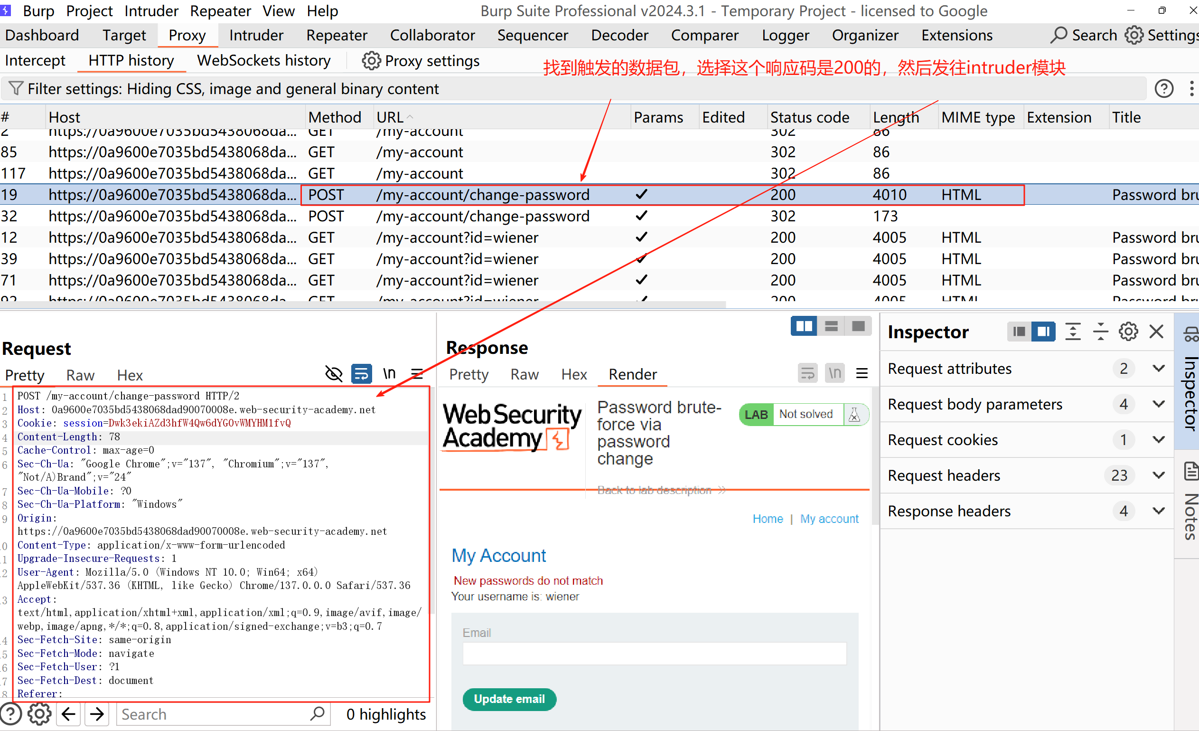
Task: Click the request Search input field
Action: 214,714
